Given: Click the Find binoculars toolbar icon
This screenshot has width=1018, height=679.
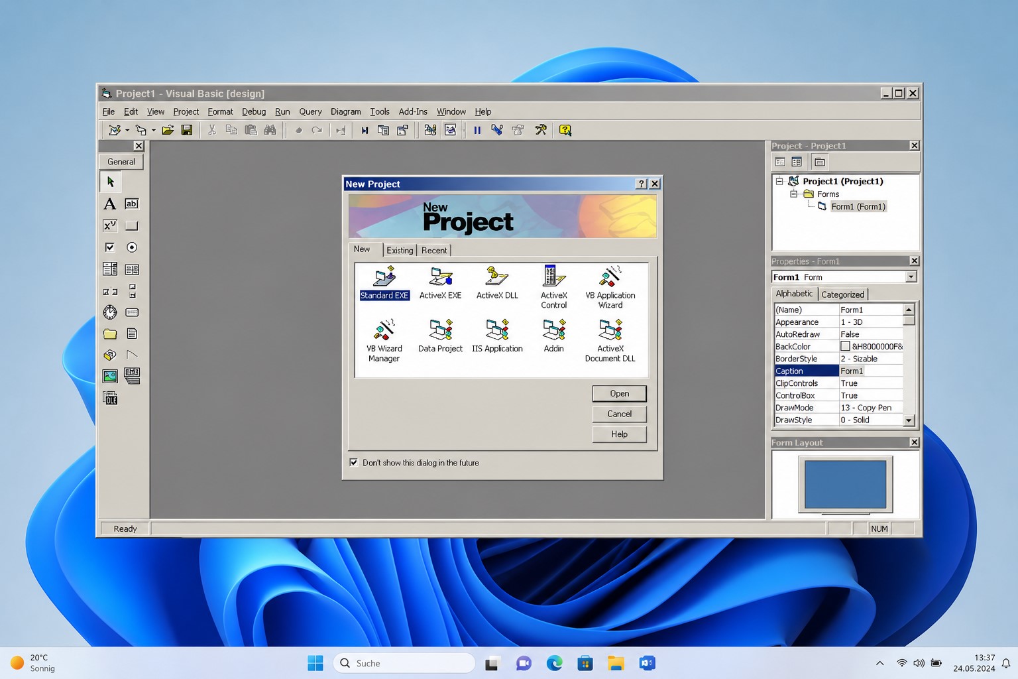Looking at the screenshot, I should [270, 130].
